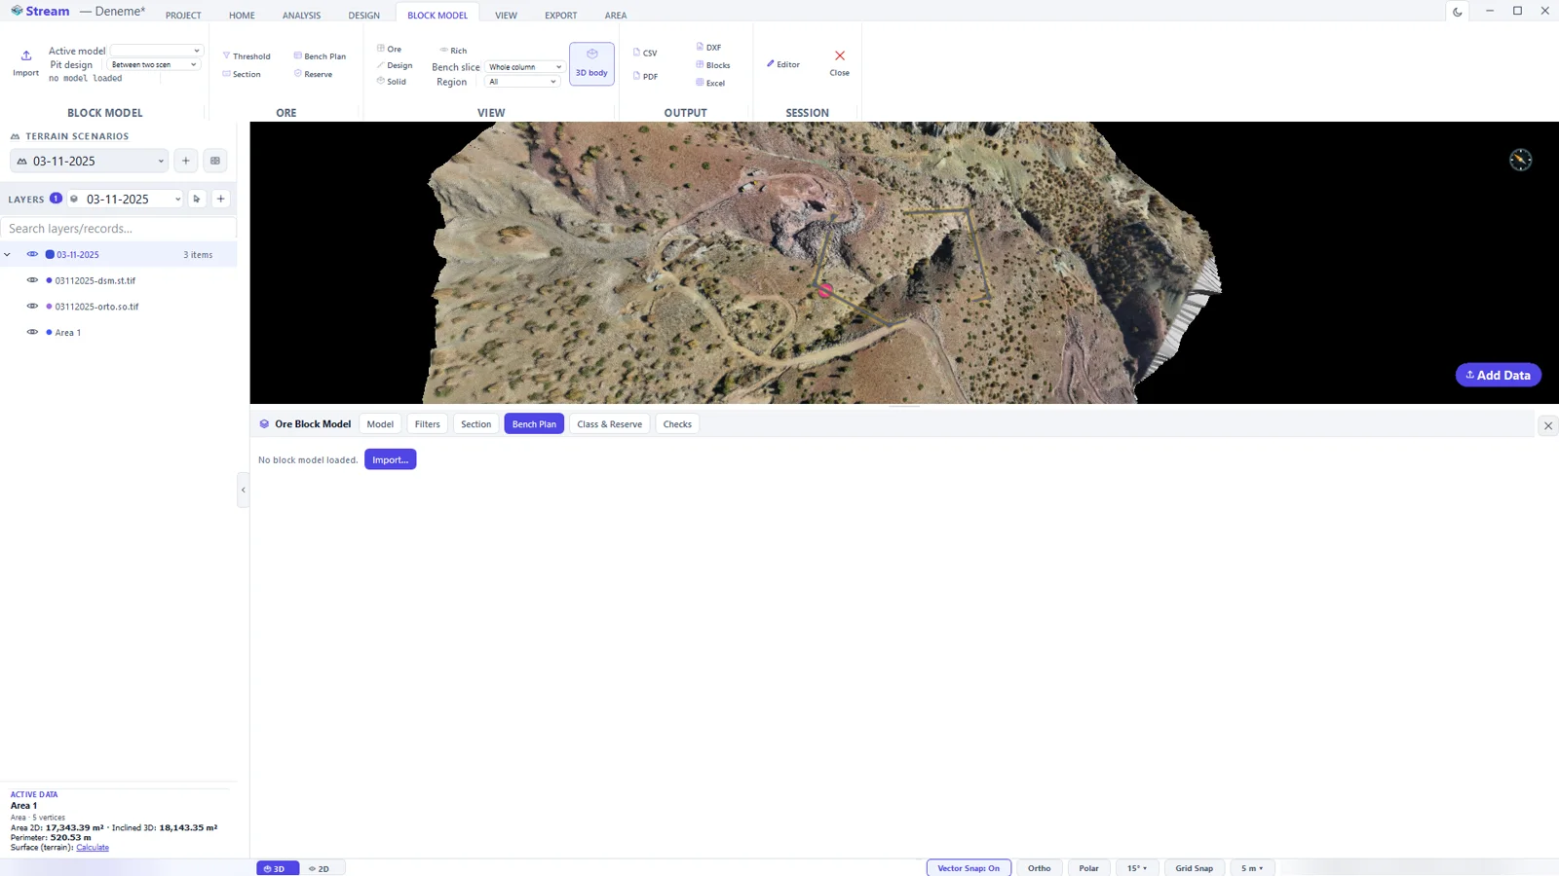Click the Section ore tool
The image size is (1559, 876).
click(x=242, y=74)
